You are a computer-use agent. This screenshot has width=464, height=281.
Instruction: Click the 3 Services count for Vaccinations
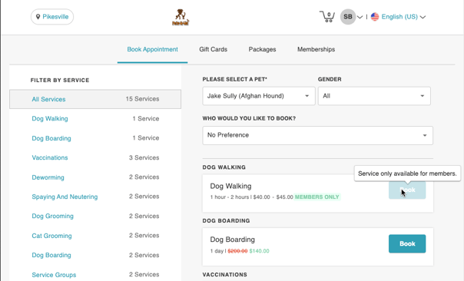click(x=144, y=157)
